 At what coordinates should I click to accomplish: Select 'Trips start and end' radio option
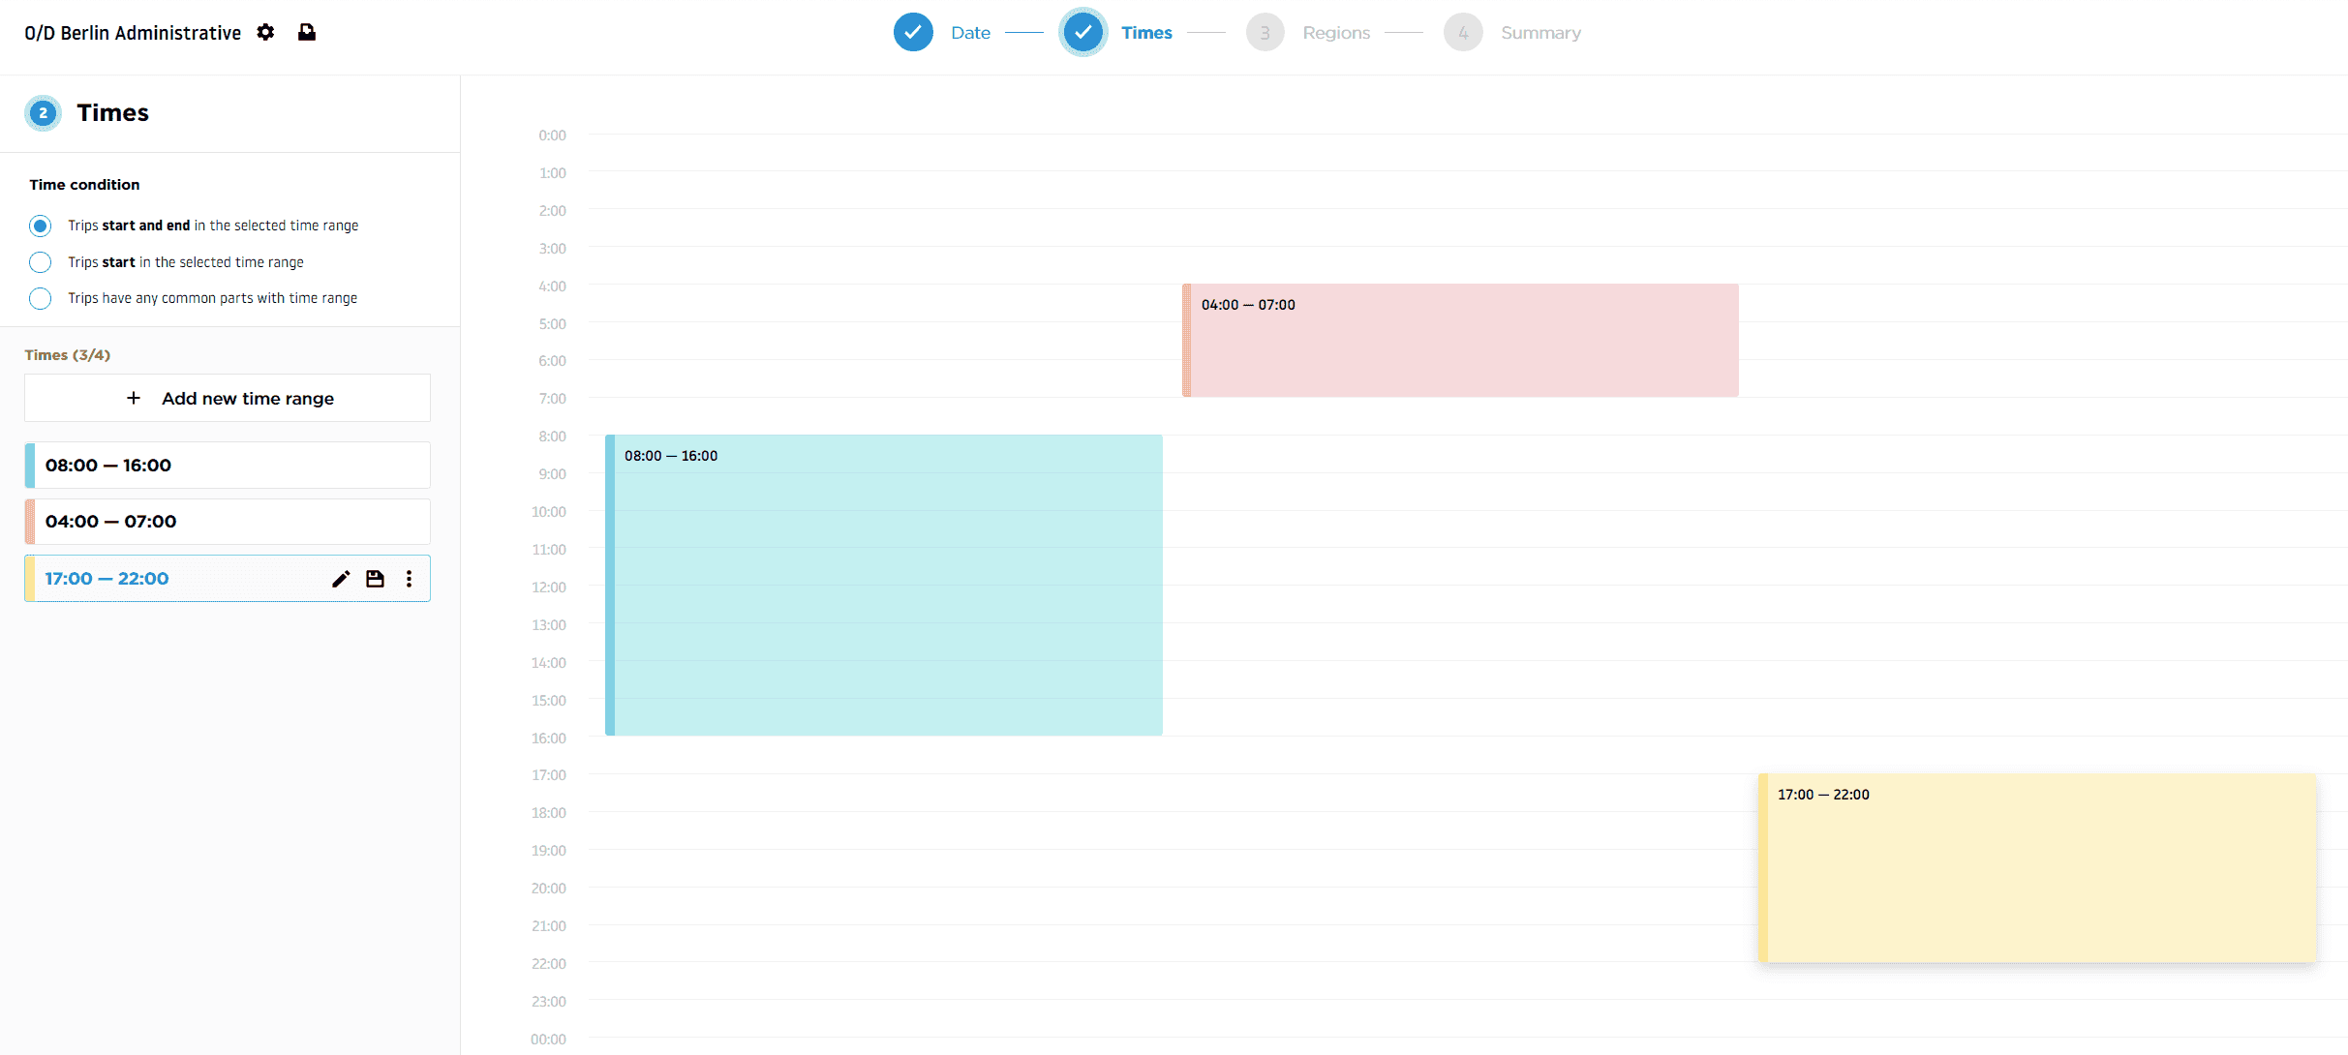coord(40,226)
